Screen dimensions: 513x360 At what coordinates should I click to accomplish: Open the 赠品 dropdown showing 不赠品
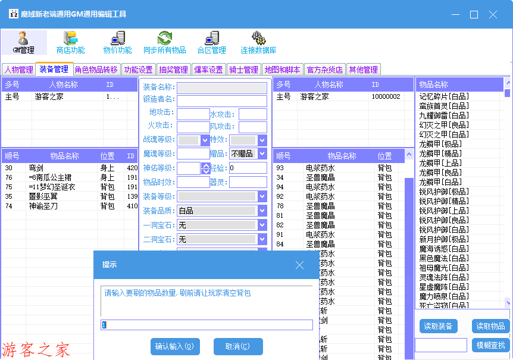[262, 154]
